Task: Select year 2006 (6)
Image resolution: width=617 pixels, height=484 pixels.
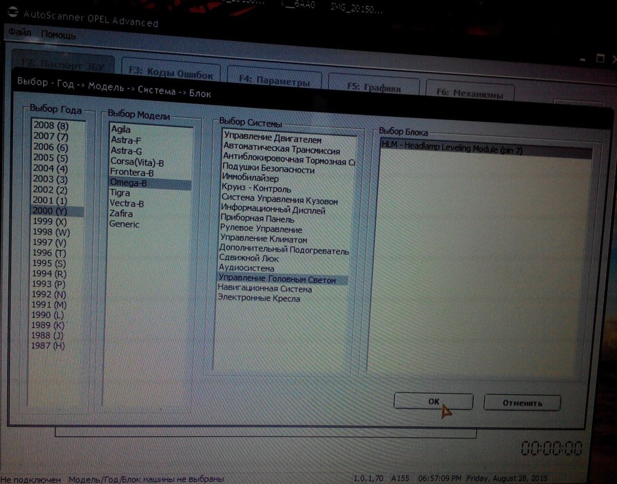Action: (51, 147)
